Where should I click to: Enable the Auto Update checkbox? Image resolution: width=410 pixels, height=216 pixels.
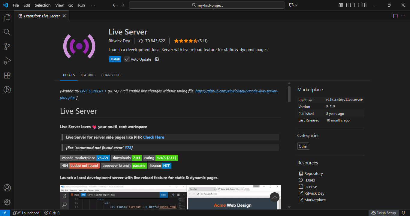pyautogui.click(x=127, y=59)
